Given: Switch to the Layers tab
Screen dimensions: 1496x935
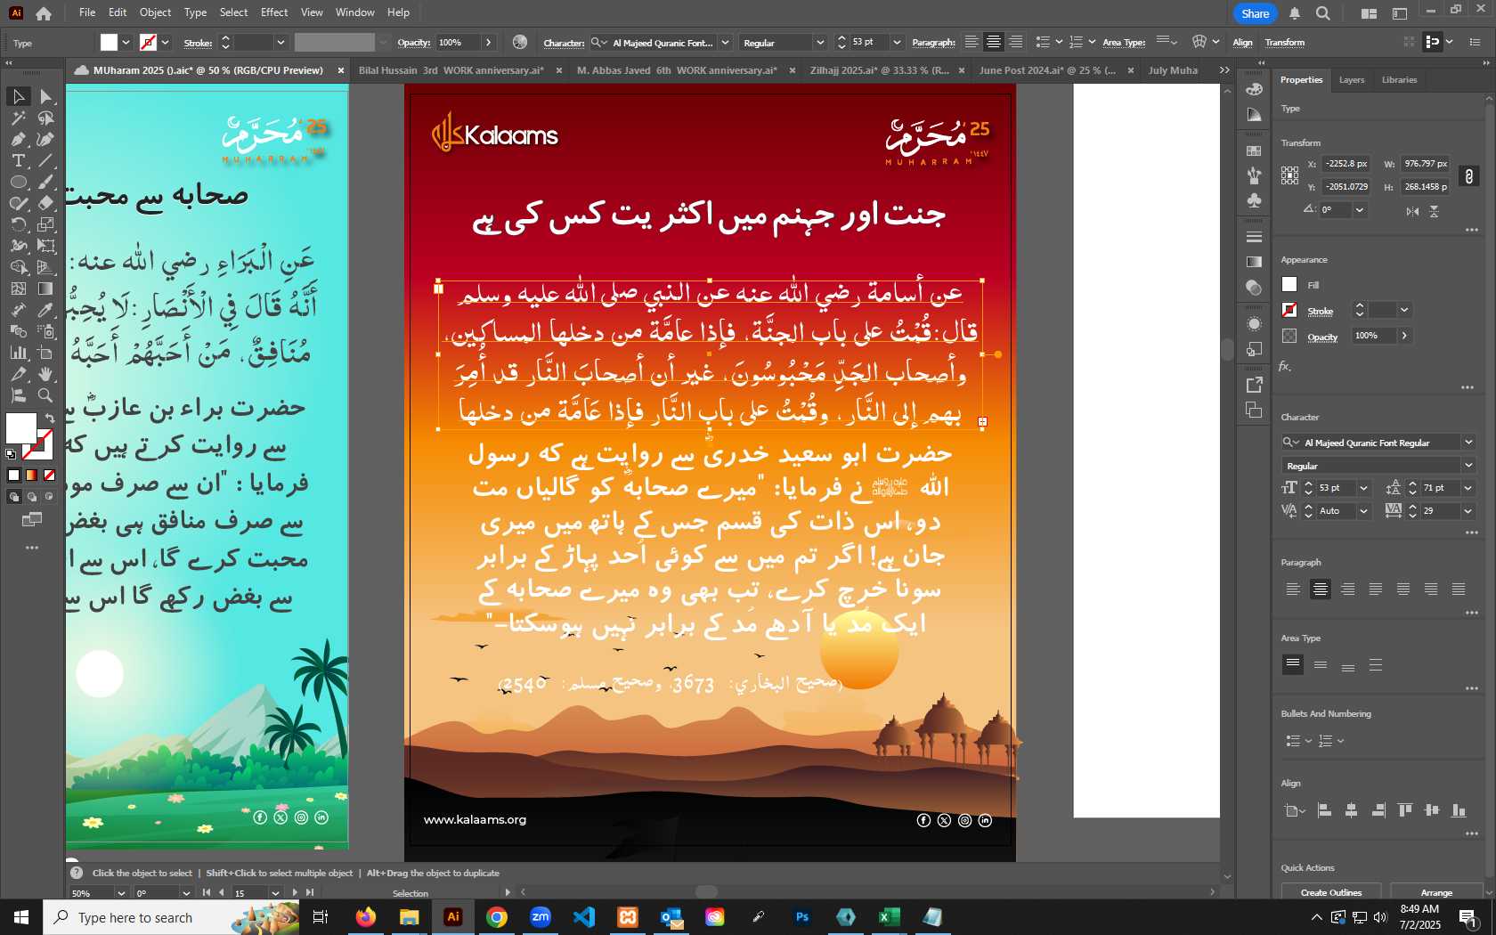Looking at the screenshot, I should click(1352, 80).
